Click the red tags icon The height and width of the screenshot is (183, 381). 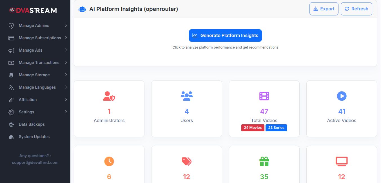coord(186,161)
